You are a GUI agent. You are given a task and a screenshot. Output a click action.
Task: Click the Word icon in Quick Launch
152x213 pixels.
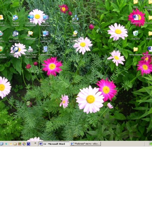coord(29,144)
